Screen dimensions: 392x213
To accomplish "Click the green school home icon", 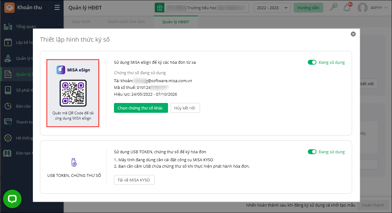I will [x=159, y=8].
